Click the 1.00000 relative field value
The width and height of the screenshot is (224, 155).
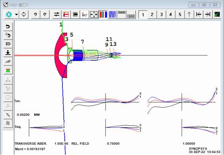189,144
